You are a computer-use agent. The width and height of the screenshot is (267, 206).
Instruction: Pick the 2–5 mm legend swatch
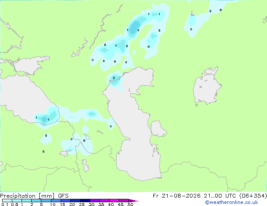[x=36, y=201]
